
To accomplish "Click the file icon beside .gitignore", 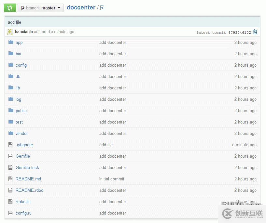I will coord(10,145).
